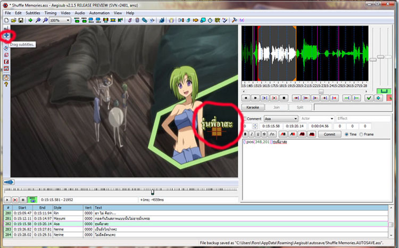Screen dimensions: 399x248
Task: Open the Asa style dropdown
Action: tap(280, 119)
